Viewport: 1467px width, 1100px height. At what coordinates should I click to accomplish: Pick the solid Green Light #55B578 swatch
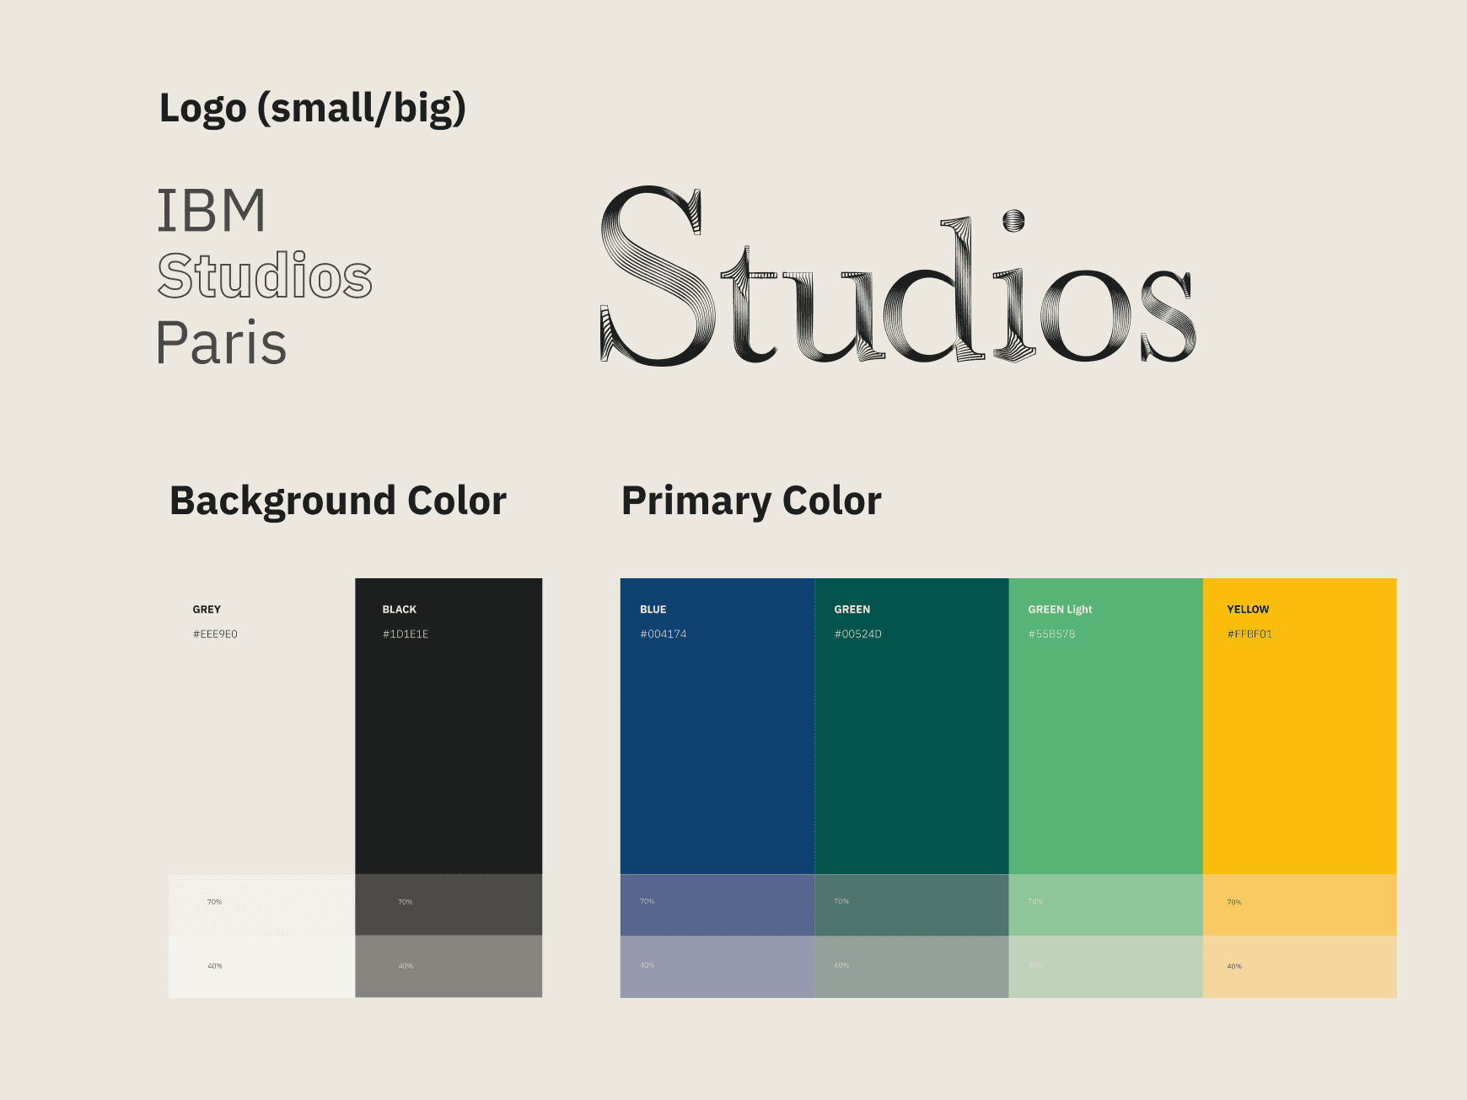[1105, 726]
